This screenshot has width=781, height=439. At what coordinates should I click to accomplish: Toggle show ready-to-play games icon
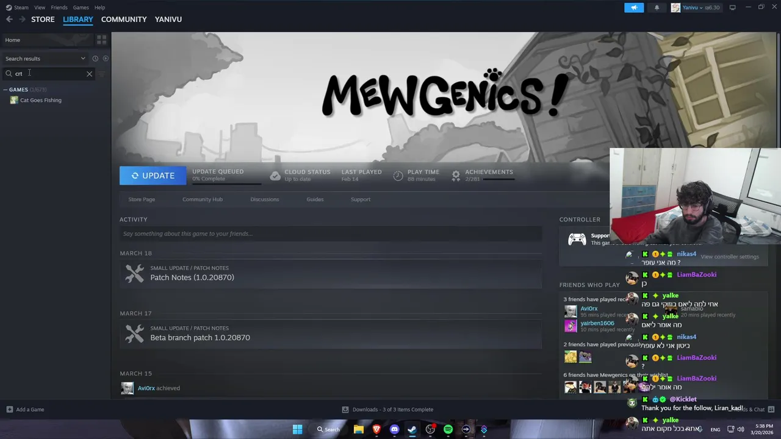106,59
